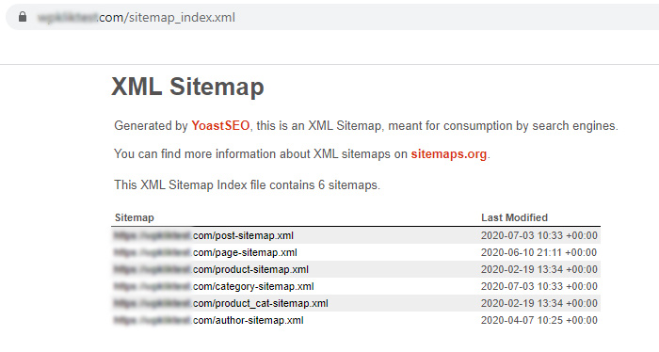Viewport: 659px width, 352px height.
Task: Select the product_cat-sitemap row's last modified date
Action: click(539, 303)
